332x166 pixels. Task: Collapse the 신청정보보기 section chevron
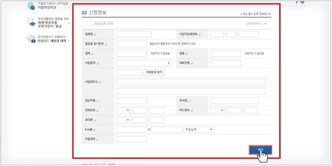click(x=265, y=24)
